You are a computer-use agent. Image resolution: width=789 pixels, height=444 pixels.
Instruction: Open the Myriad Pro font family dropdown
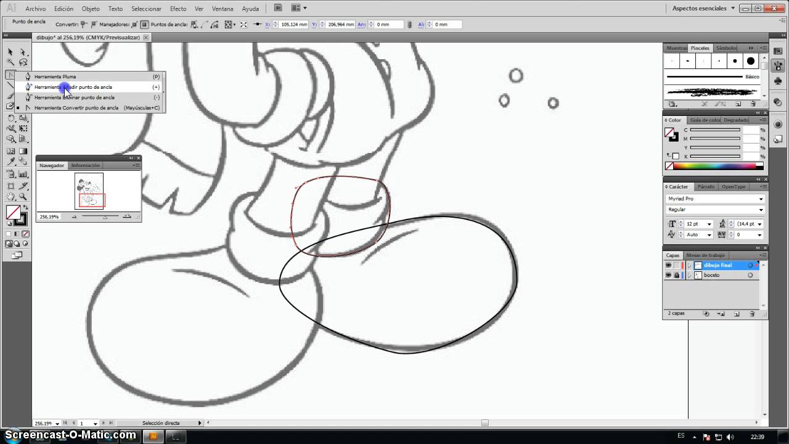pos(761,199)
